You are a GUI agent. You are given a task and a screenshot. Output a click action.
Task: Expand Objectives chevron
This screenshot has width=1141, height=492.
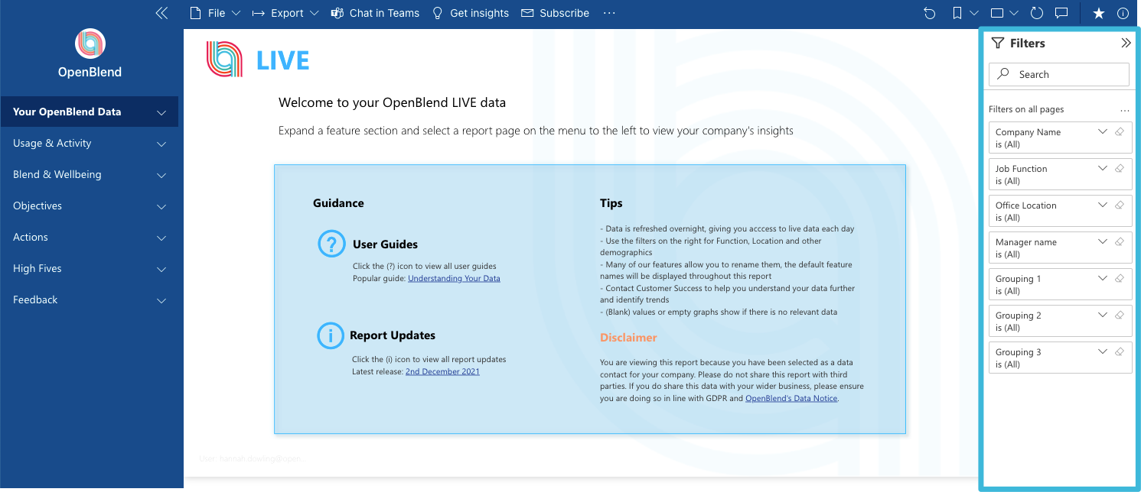click(161, 206)
